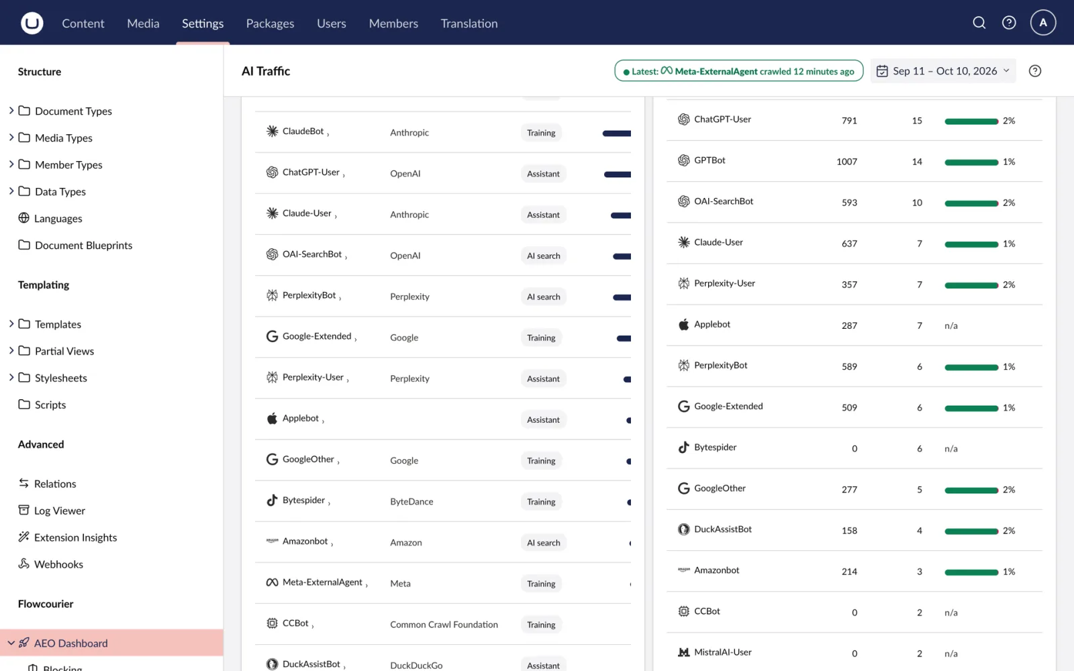The image size is (1074, 671).
Task: Expand the Member Types tree node
Action: [11, 164]
